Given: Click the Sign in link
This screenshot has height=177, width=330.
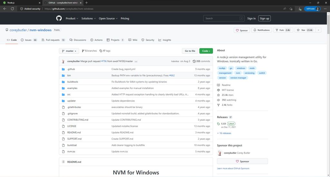Looking at the screenshot, I should click(x=251, y=18).
